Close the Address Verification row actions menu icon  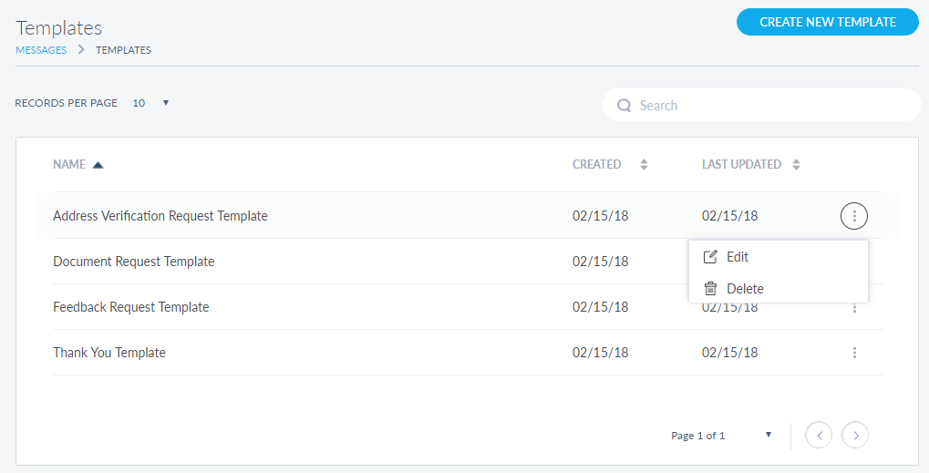[x=854, y=216]
